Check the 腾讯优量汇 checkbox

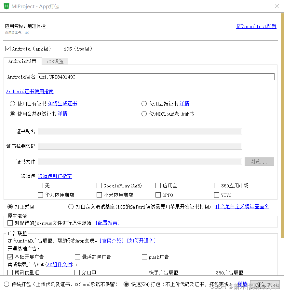(x=10, y=272)
